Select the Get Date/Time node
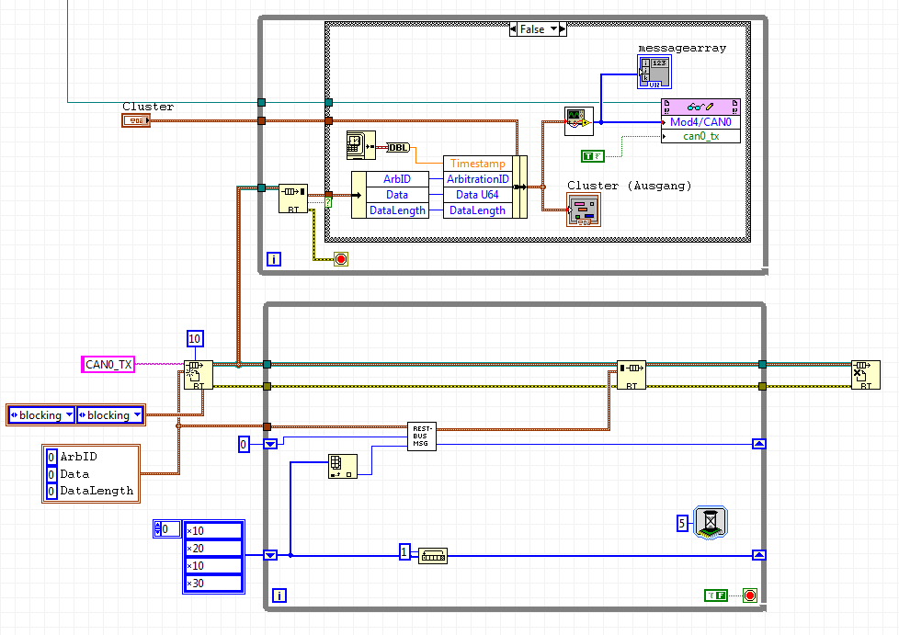 click(360, 145)
